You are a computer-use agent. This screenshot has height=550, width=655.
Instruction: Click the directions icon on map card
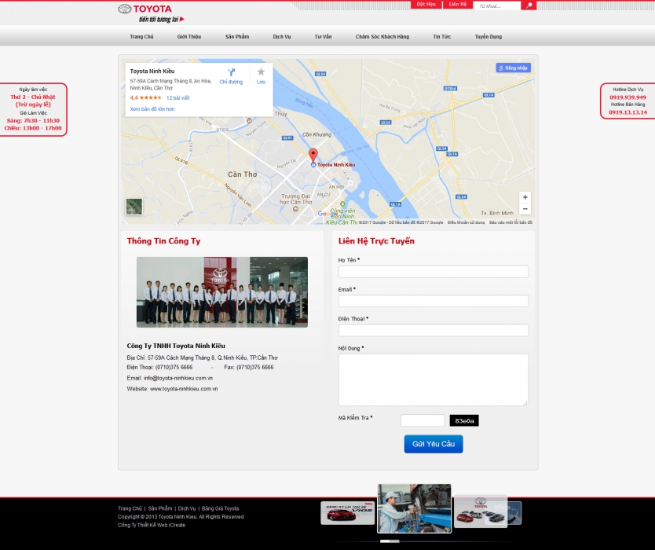[x=232, y=72]
